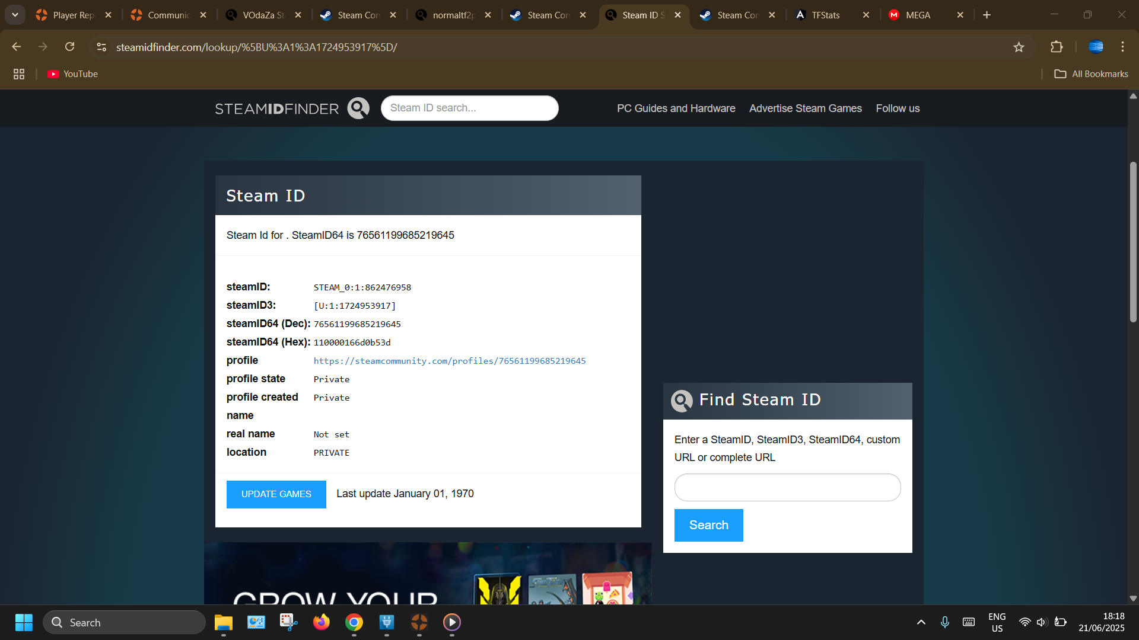The height and width of the screenshot is (640, 1139).
Task: Click the STEAMIDFINDER logo
Action: point(276,109)
